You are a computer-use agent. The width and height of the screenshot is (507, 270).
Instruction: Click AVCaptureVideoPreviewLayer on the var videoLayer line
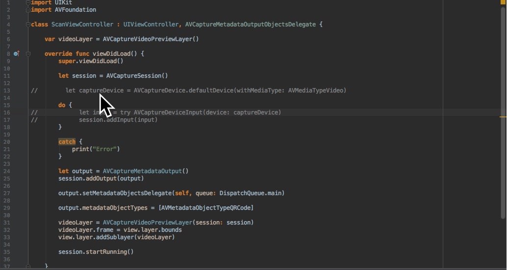(x=149, y=39)
